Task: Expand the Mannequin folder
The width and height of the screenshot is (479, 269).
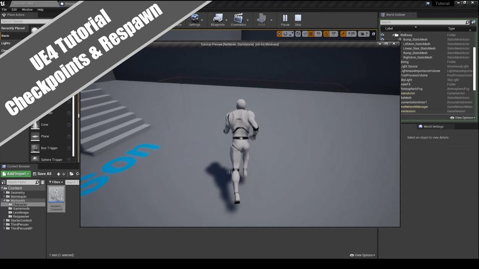Action: point(4,197)
